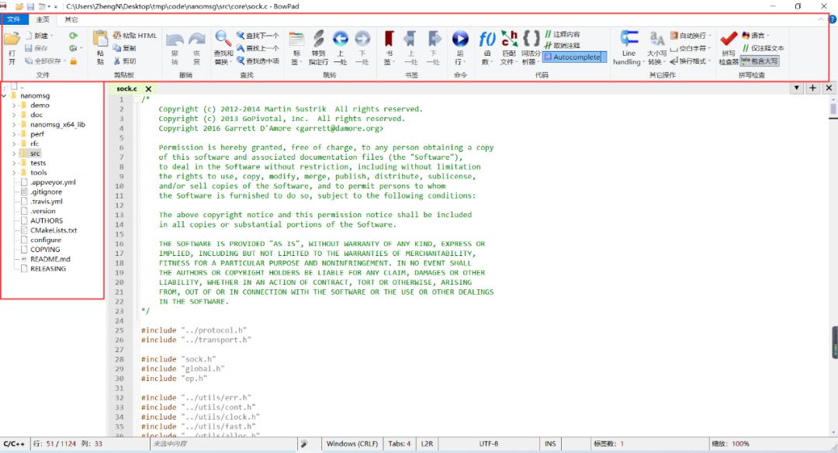The image size is (838, 453).
Task: Toggle 自动换行 (Word Wrap)
Action: coord(690,36)
